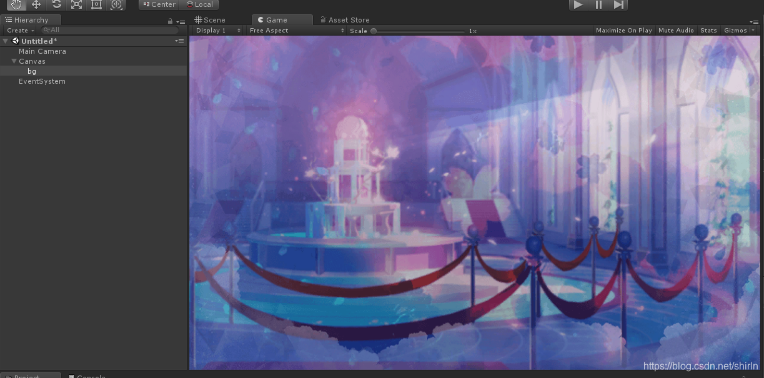Image resolution: width=764 pixels, height=378 pixels.
Task: Open the Hierarchy panel options menu
Action: tap(180, 21)
